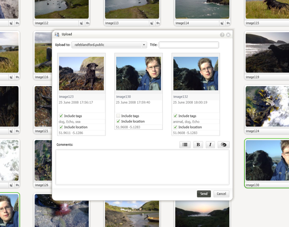This screenshot has height=227, width=289.
Task: Click the image124 caption label
Action: tap(252, 131)
